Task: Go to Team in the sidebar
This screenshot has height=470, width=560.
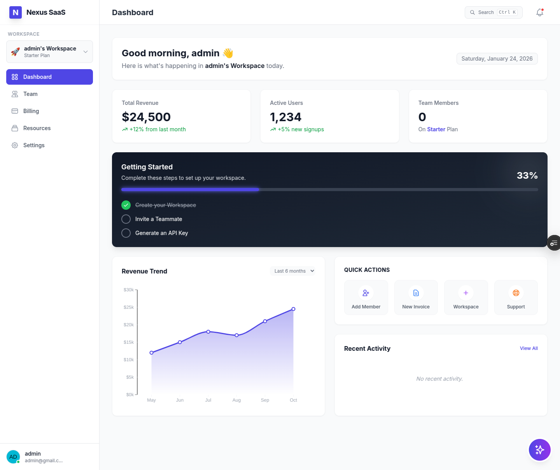Action: (49, 94)
